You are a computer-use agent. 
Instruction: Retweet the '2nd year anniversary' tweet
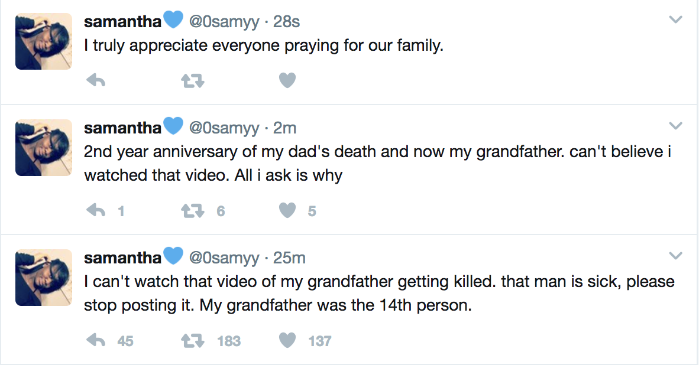[x=192, y=210]
